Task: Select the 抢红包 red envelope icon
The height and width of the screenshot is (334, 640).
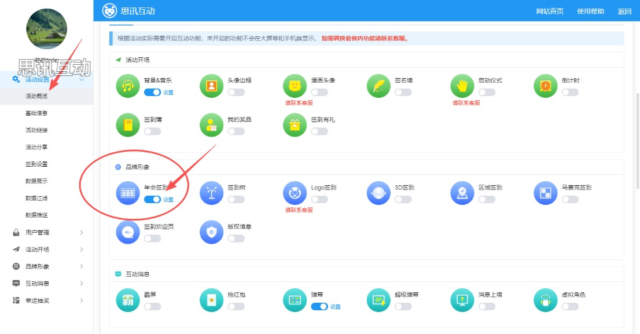Action: [x=211, y=300]
